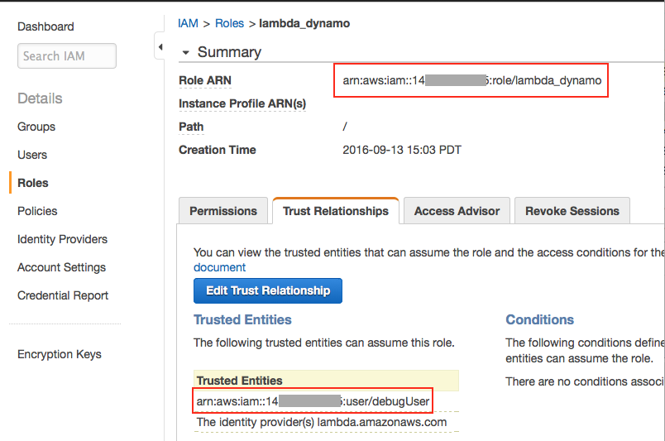665x441 pixels.
Task: Click the IAM breadcrumb link
Action: [188, 23]
